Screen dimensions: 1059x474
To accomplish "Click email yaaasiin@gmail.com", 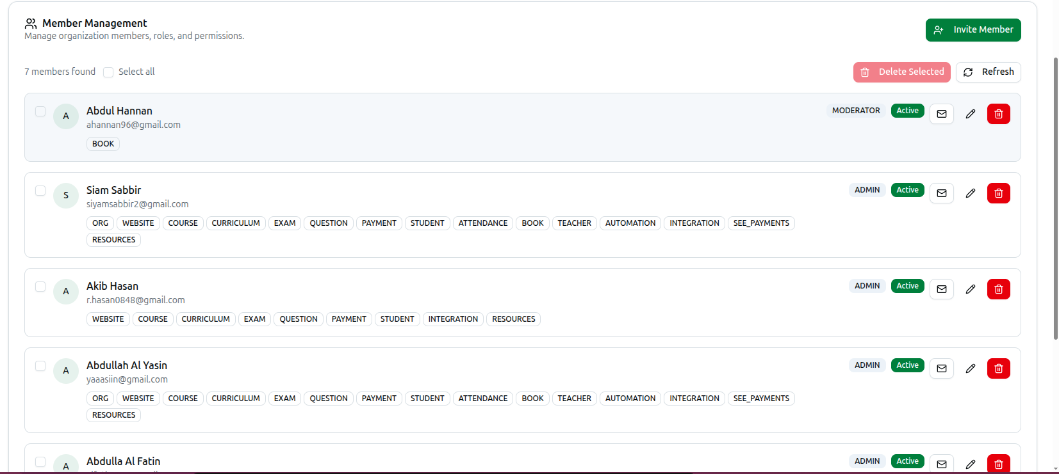I will coord(127,379).
